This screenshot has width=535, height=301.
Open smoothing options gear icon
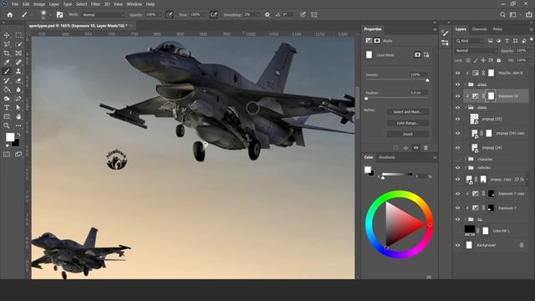pos(267,15)
